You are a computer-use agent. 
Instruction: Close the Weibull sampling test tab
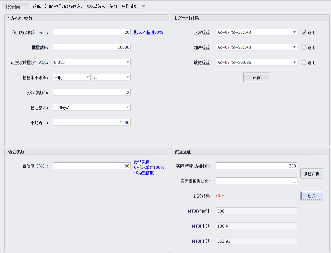(x=143, y=6)
